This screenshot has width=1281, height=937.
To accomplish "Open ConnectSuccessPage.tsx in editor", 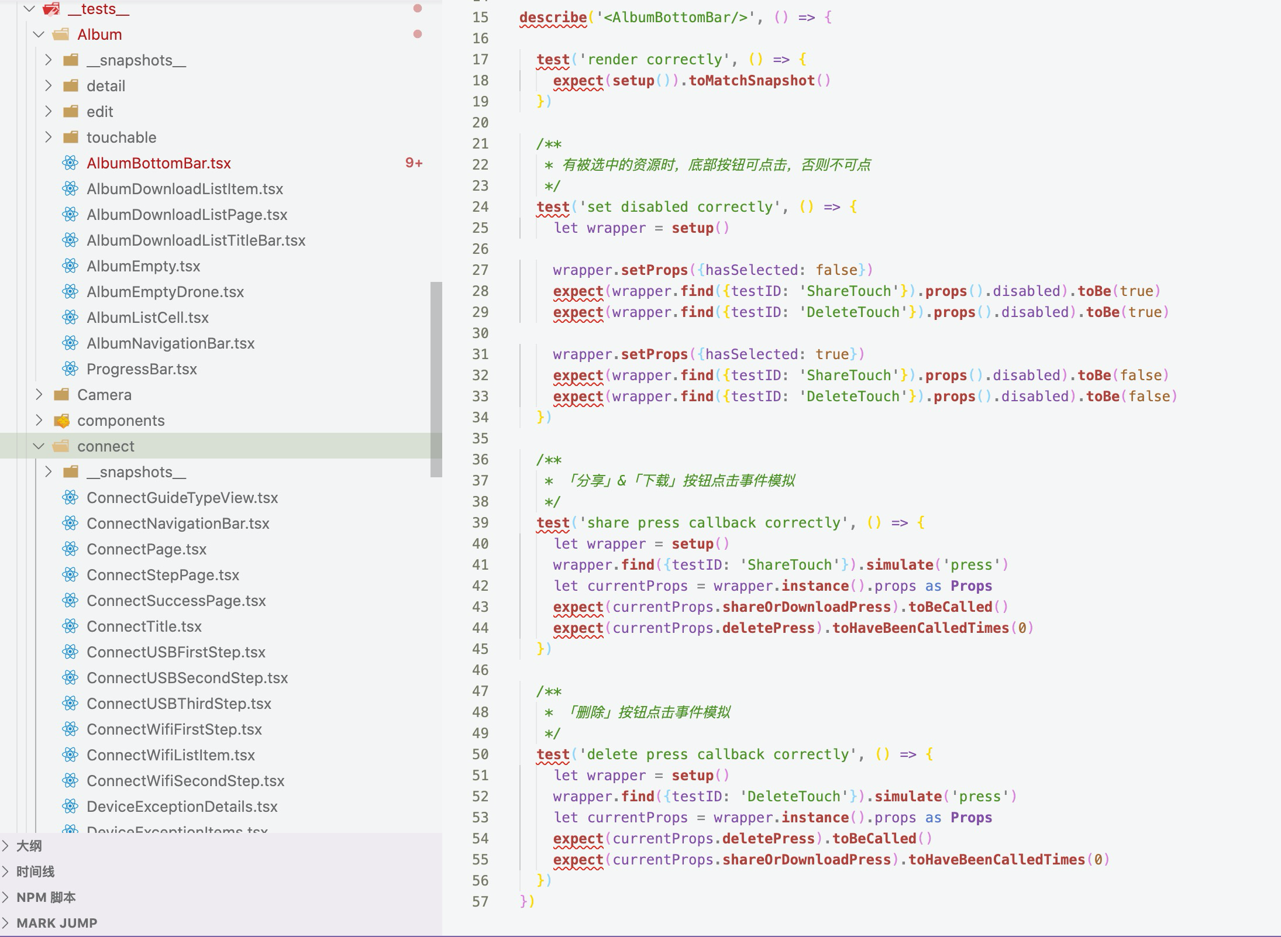I will pyautogui.click(x=175, y=601).
